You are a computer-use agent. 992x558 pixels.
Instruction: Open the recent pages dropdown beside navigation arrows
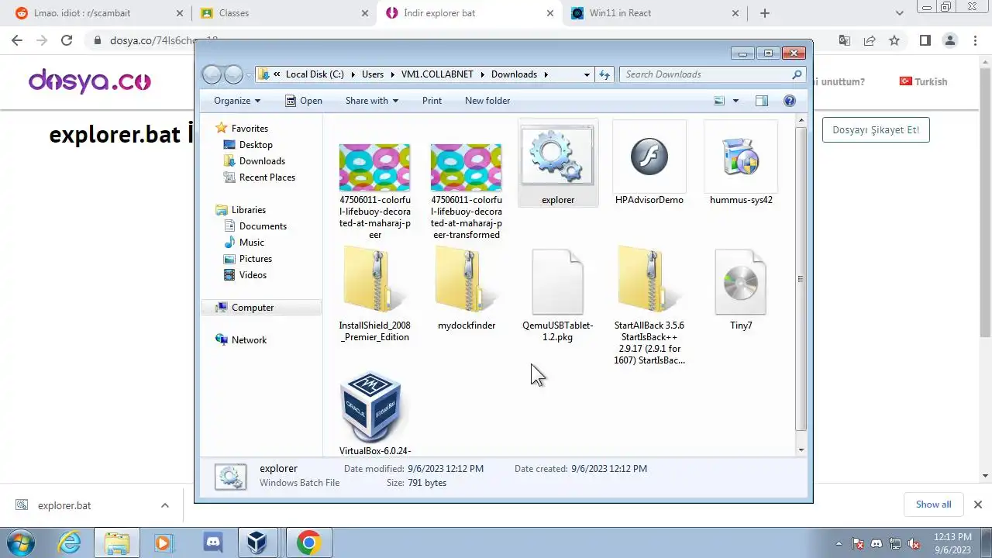[249, 74]
